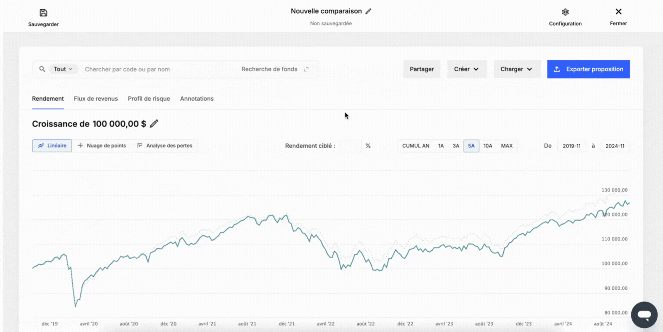Image resolution: width=663 pixels, height=332 pixels.
Task: Select the CUMUL AN period
Action: (x=415, y=146)
